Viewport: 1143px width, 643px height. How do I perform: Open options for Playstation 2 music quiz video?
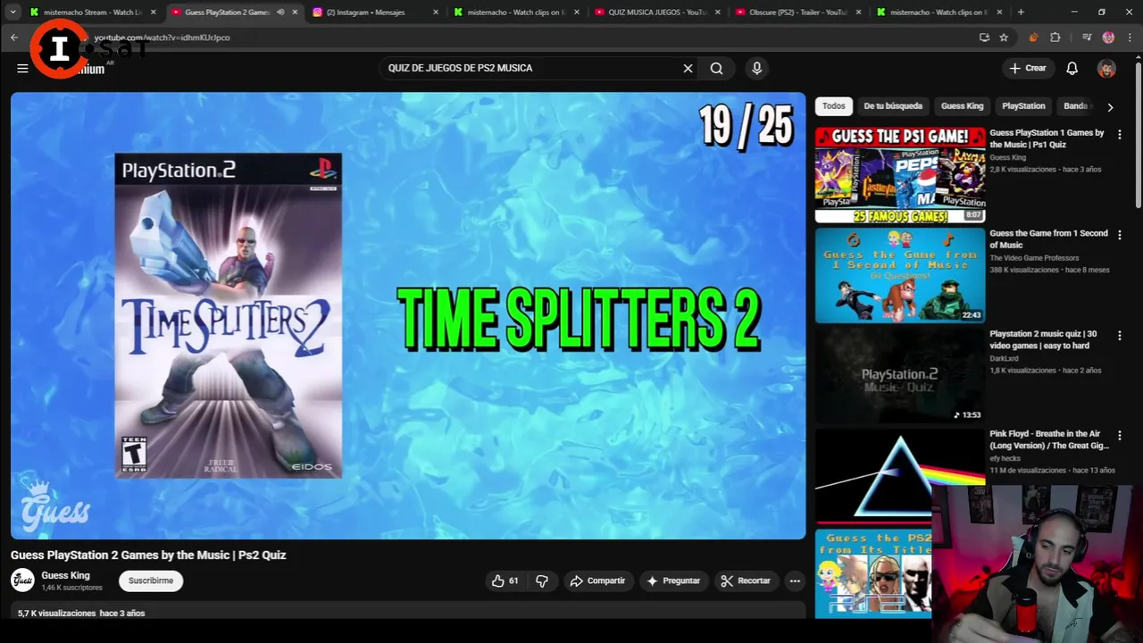pos(1119,335)
